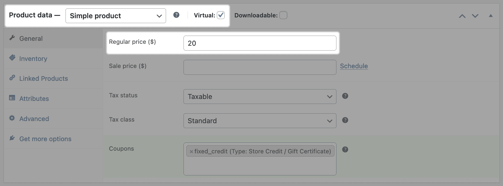Open the Simple product type dropdown
This screenshot has width=503, height=186.
point(116,16)
